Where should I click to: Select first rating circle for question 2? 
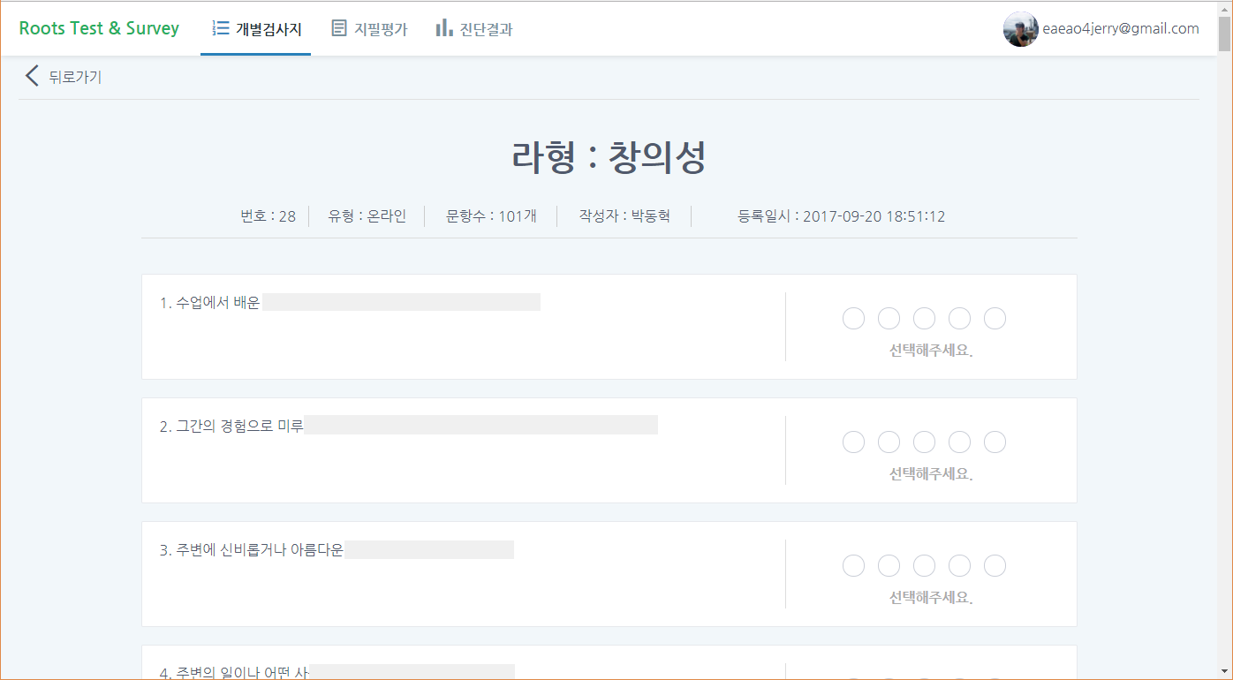coord(853,442)
